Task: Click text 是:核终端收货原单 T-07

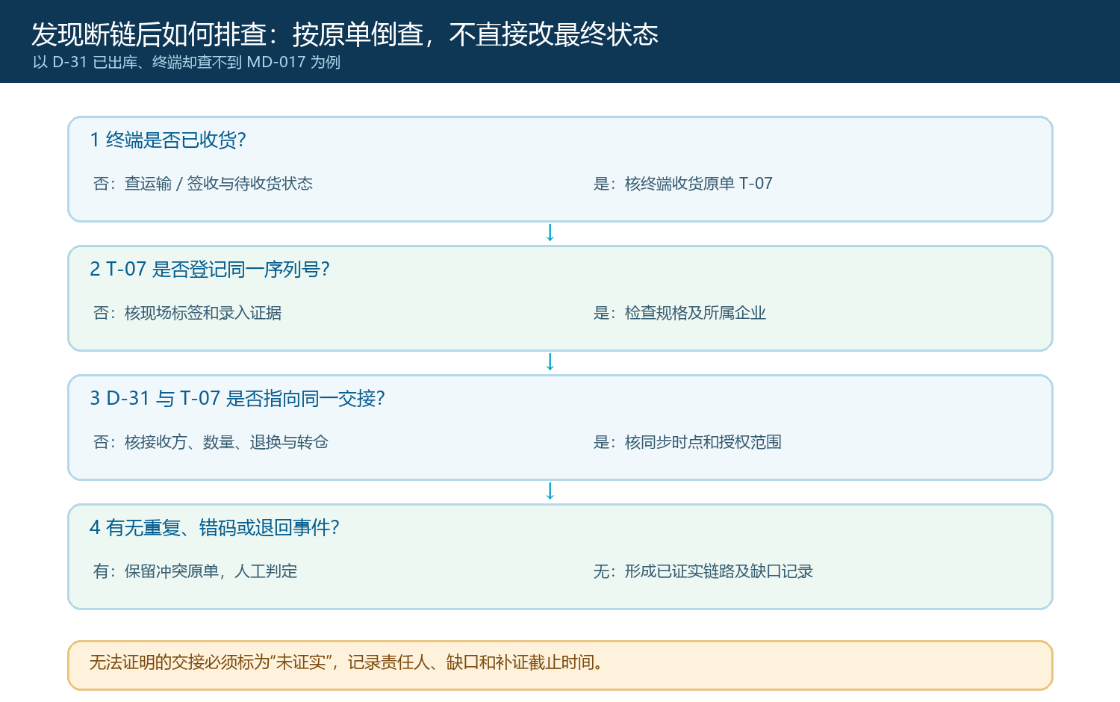Action: pyautogui.click(x=683, y=184)
